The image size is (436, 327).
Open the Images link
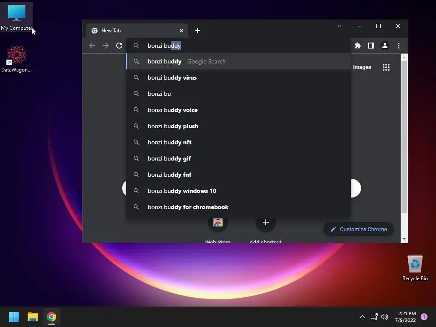tap(362, 67)
